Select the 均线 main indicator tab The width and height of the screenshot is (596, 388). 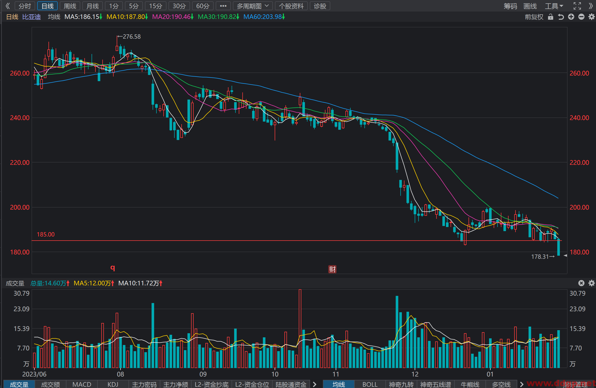[x=339, y=384]
